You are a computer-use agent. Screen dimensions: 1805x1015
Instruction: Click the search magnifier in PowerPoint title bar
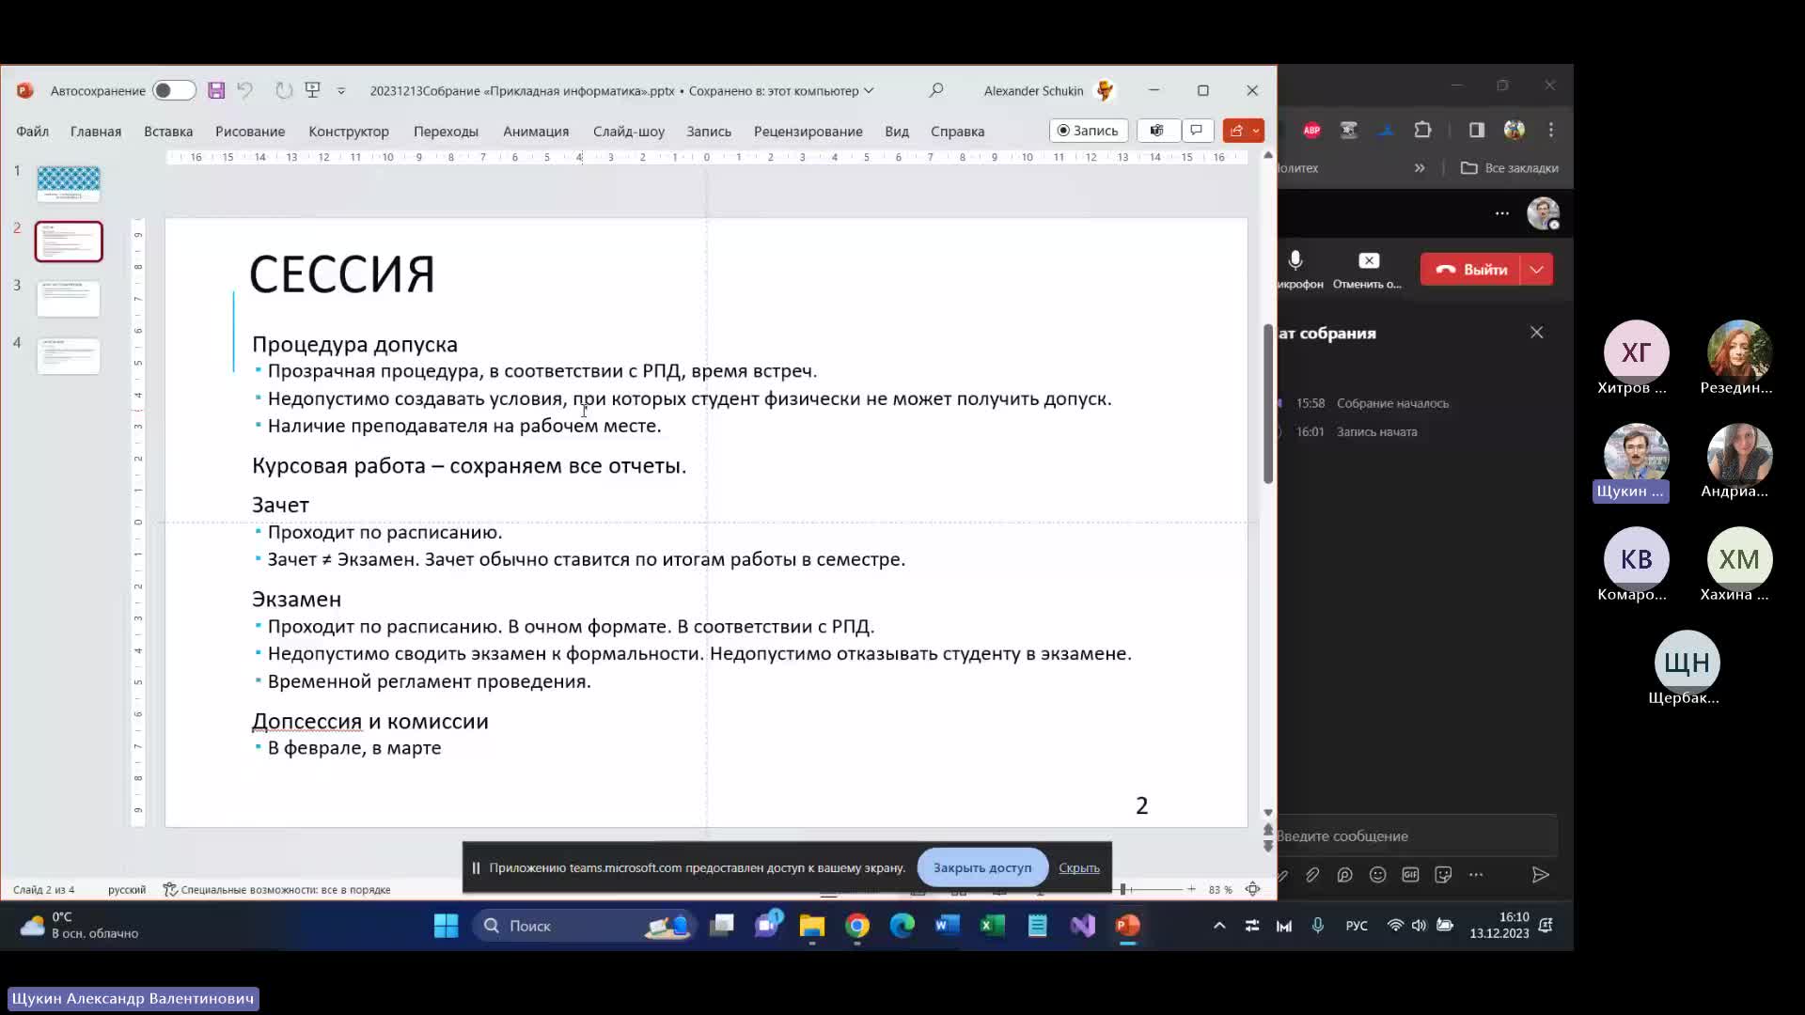coord(936,90)
